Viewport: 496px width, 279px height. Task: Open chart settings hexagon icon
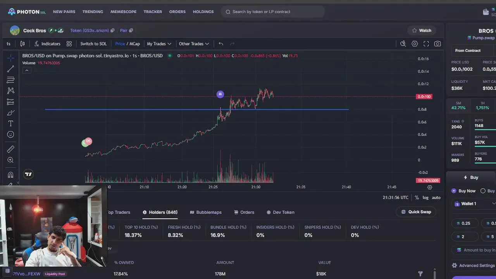415,44
